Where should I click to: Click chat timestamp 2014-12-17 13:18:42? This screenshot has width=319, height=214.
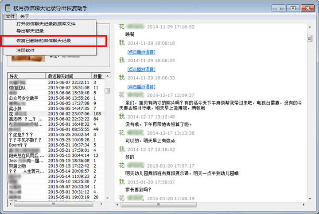[151, 150]
